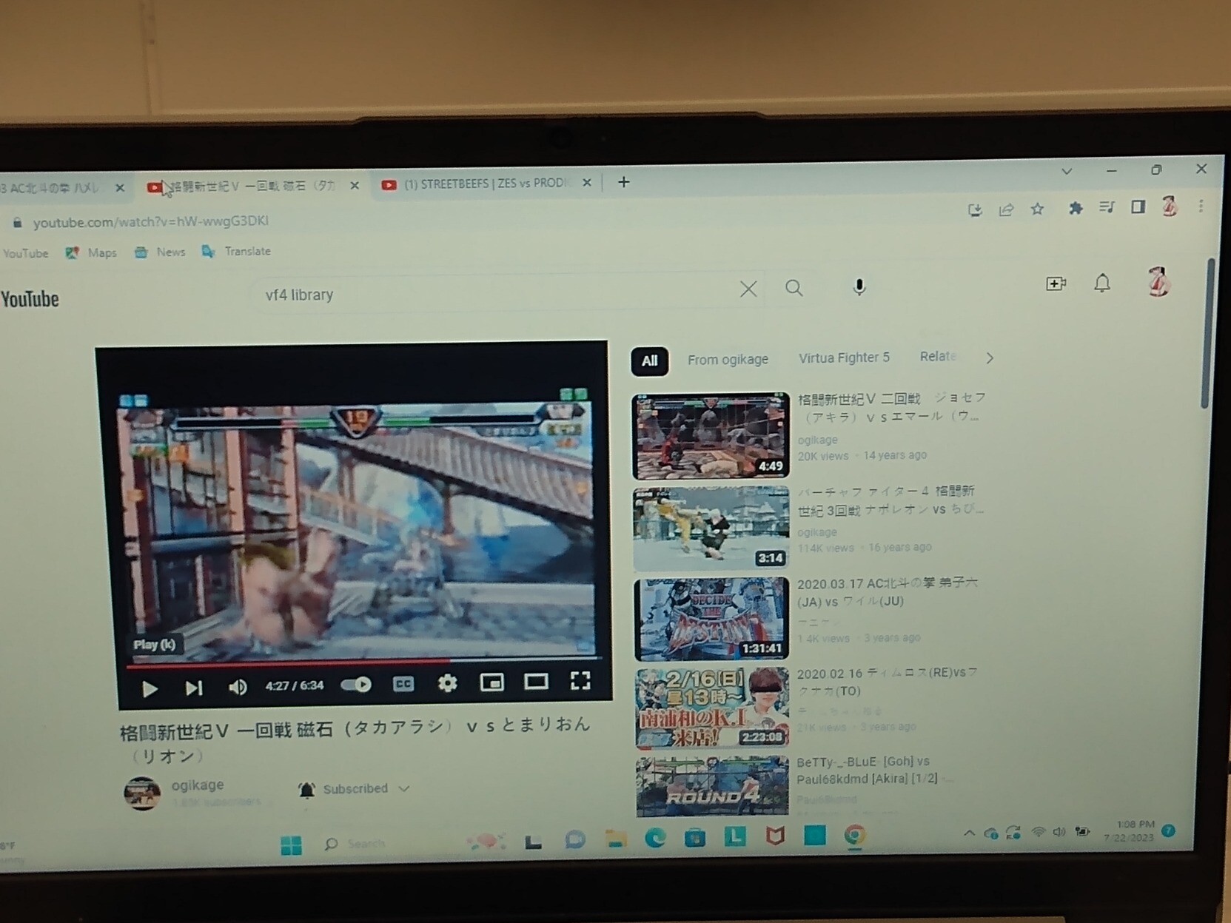Expand the Subscribed notification dropdown
This screenshot has height=923, width=1231.
click(x=404, y=789)
